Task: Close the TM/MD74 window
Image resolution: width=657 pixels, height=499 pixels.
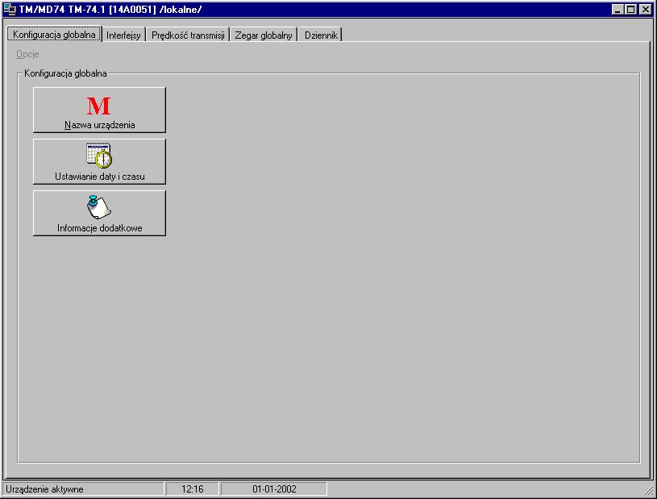Action: [645, 9]
